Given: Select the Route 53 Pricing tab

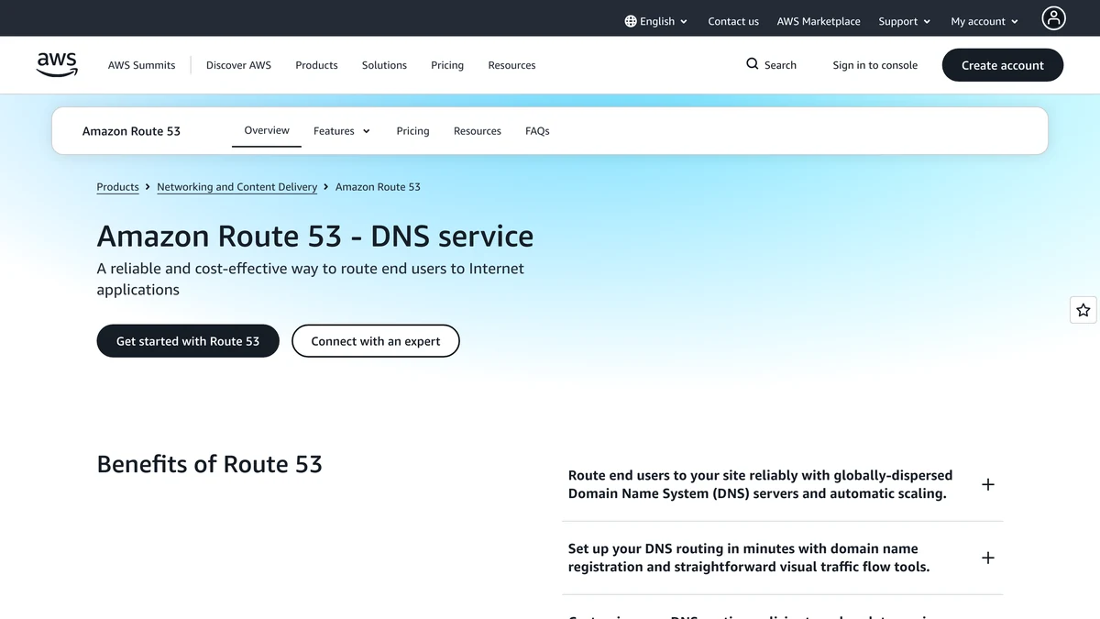Looking at the screenshot, I should tap(412, 131).
